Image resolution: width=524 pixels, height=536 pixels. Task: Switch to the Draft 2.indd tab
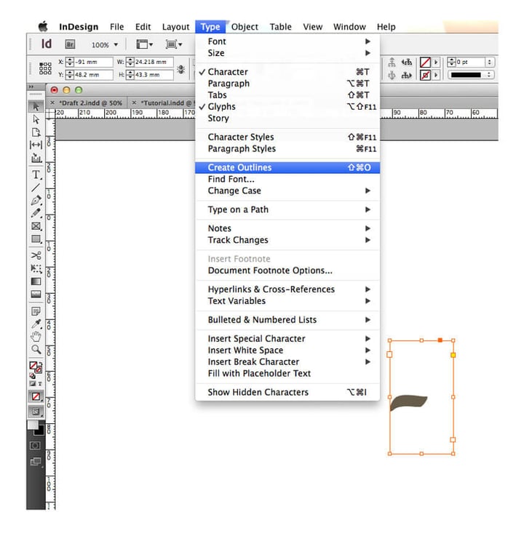(x=90, y=103)
